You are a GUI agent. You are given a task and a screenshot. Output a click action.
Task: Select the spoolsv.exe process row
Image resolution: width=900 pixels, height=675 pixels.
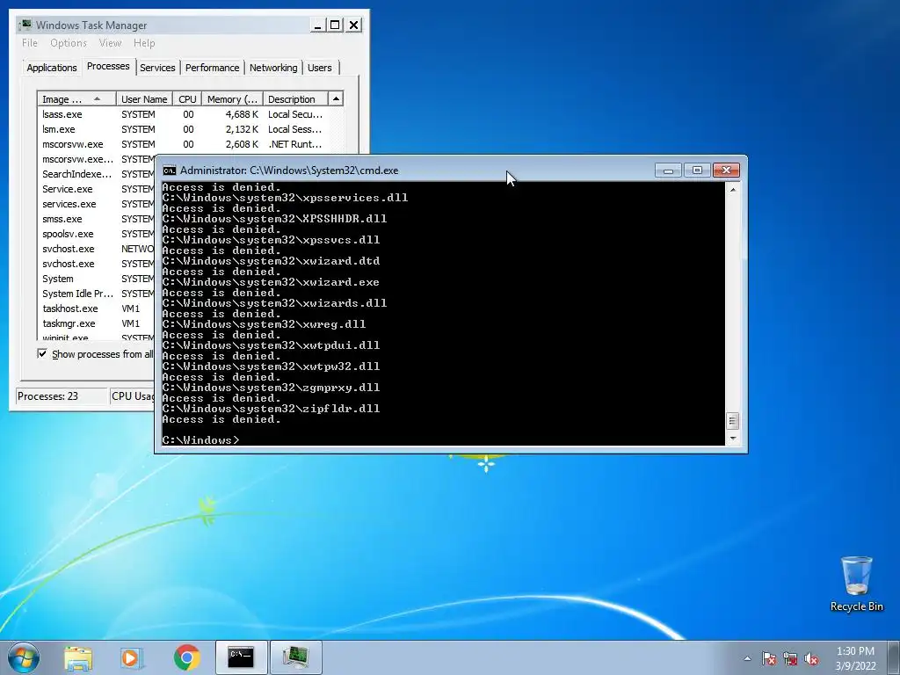[x=97, y=234]
